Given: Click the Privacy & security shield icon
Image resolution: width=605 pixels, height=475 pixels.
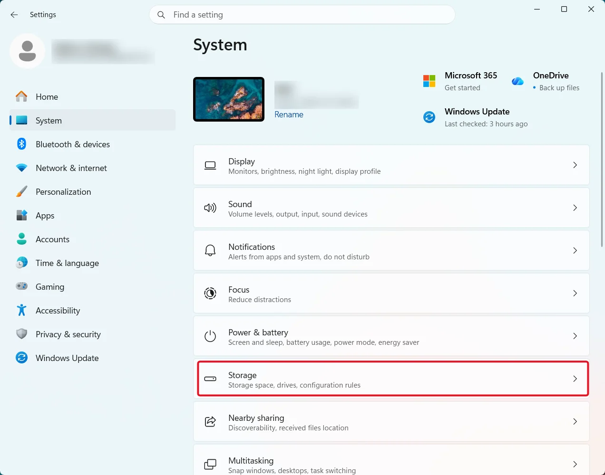Looking at the screenshot, I should (x=21, y=334).
